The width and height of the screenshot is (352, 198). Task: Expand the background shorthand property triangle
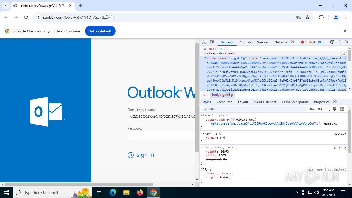[x=228, y=120]
